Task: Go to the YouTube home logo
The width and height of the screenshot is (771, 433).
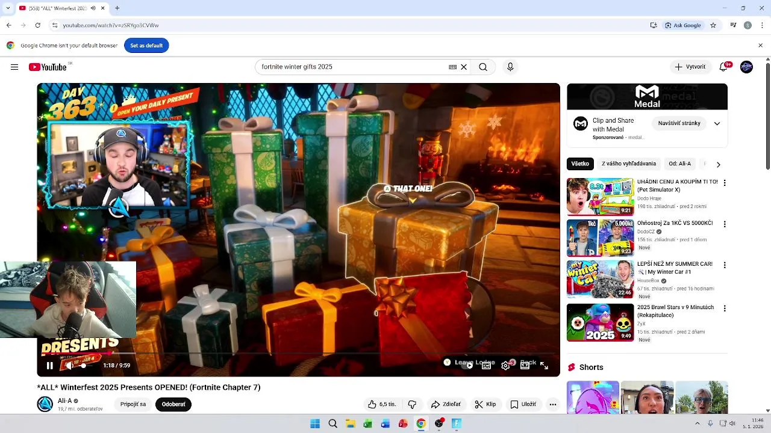Action: [x=48, y=67]
